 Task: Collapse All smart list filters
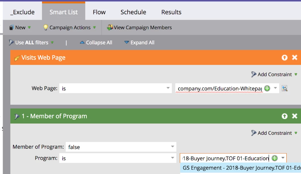pyautogui.click(x=96, y=43)
